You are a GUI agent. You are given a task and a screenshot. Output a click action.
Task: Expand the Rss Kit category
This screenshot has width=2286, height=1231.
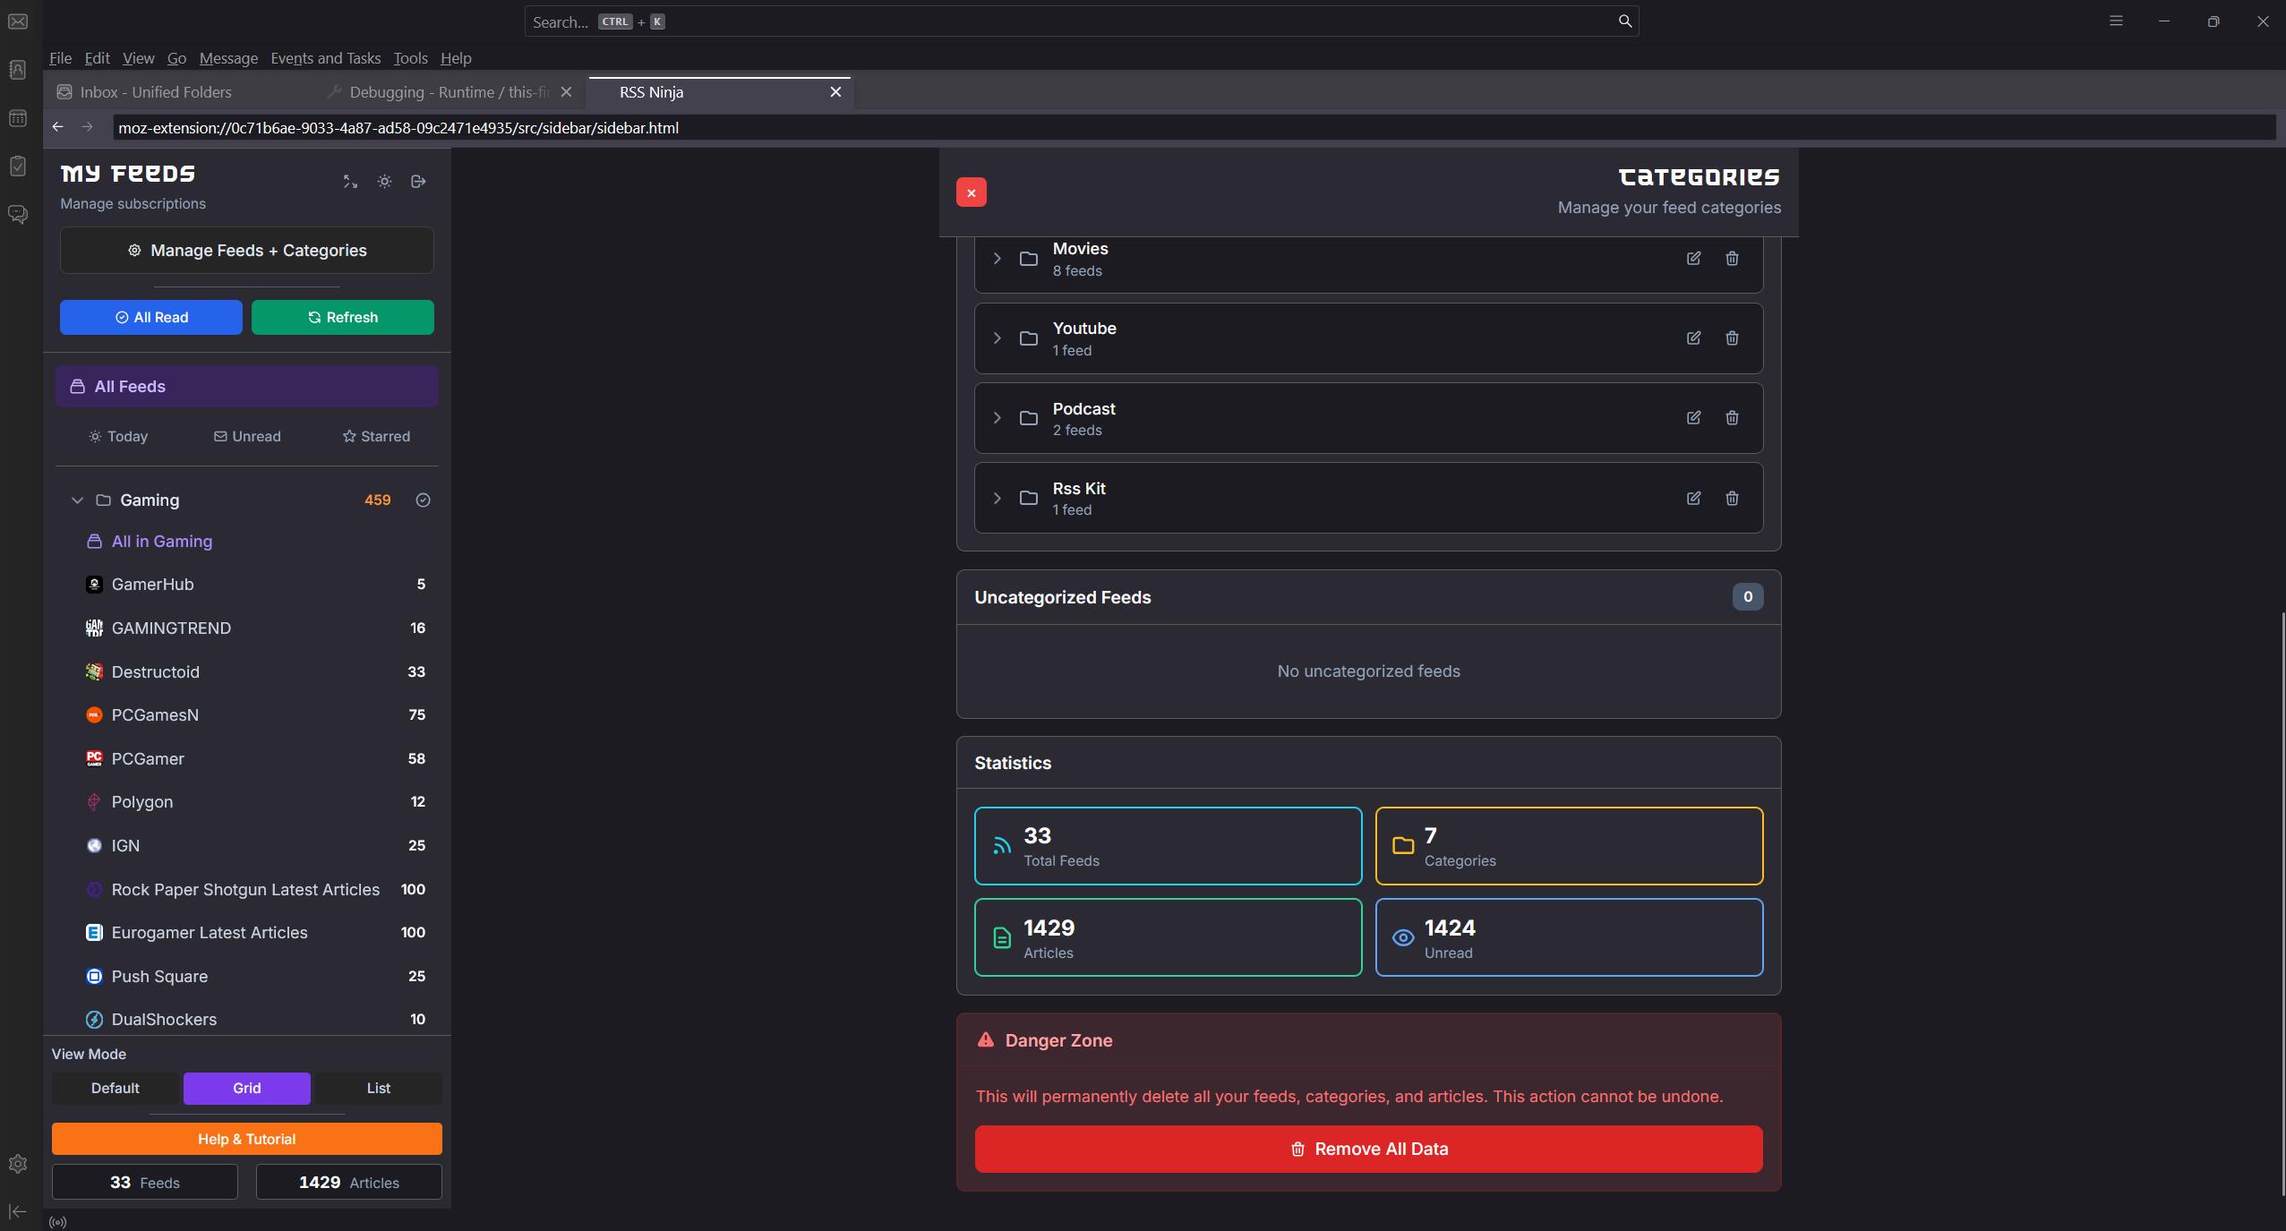click(x=997, y=498)
